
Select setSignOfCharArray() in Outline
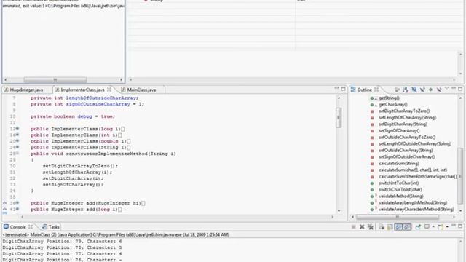pyautogui.click(x=399, y=131)
